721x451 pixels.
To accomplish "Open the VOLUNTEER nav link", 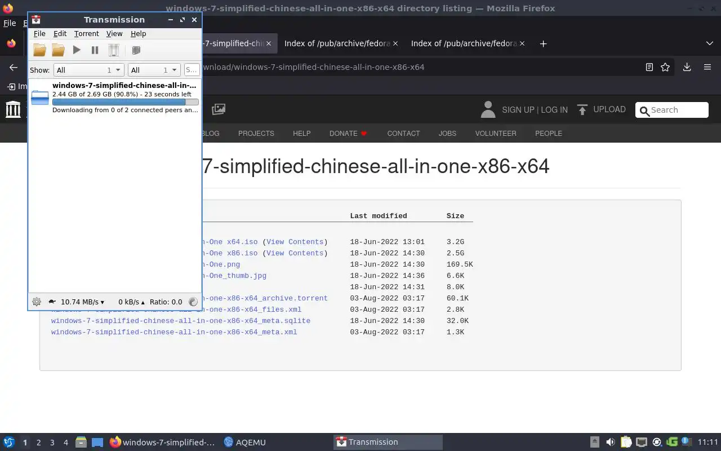I will coord(496,134).
